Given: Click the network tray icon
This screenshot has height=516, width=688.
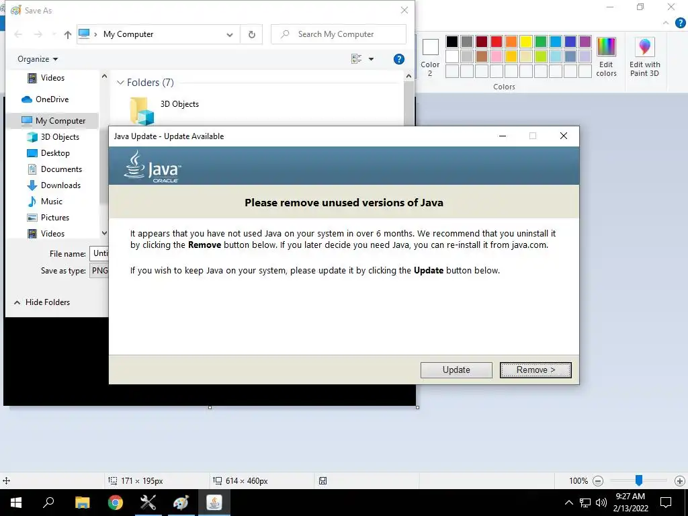Looking at the screenshot, I should [585, 503].
